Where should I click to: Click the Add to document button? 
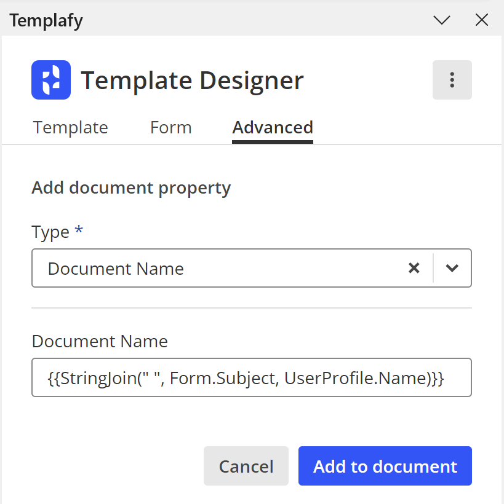pyautogui.click(x=385, y=466)
